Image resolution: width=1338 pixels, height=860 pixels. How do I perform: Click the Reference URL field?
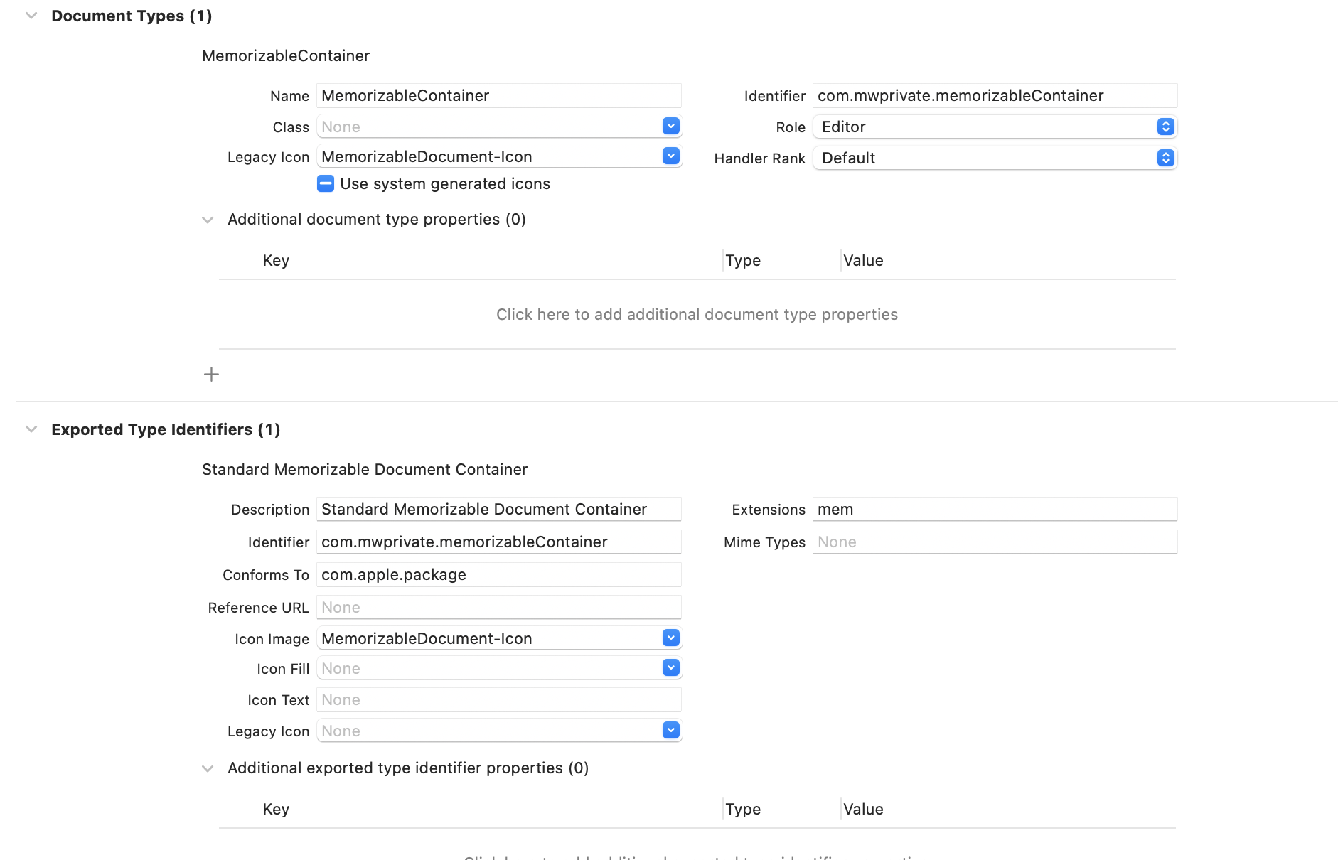498,608
